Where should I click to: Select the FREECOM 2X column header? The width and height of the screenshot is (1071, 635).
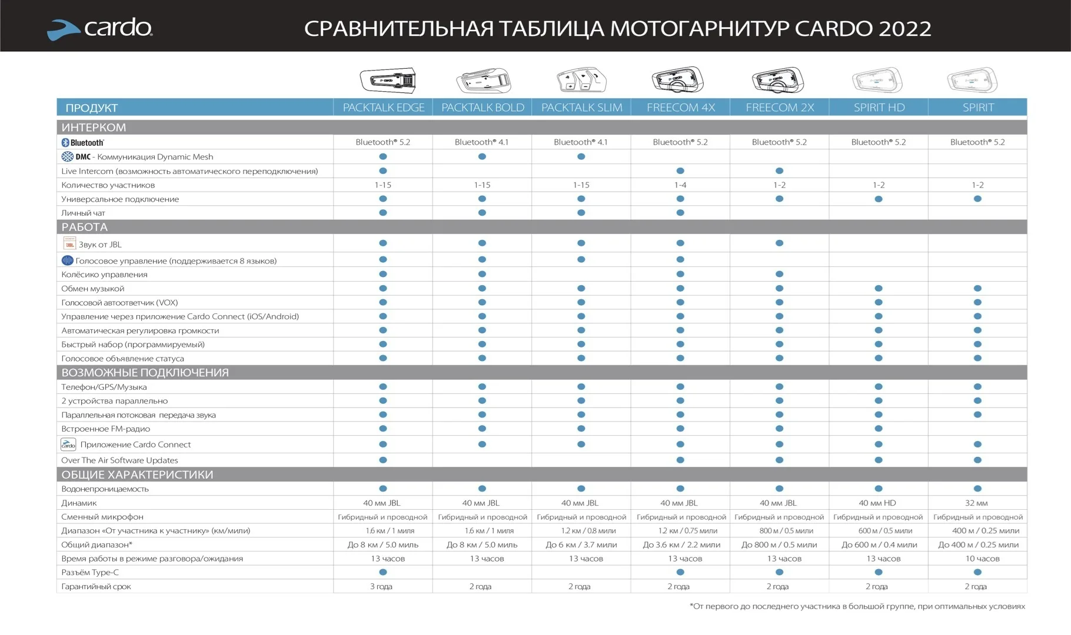[780, 108]
